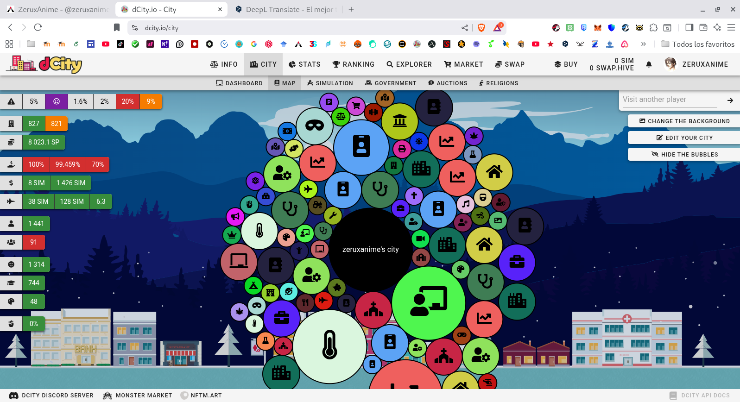Select the tractor farm bubble
The width and height of the screenshot is (740, 402).
[x=317, y=205]
